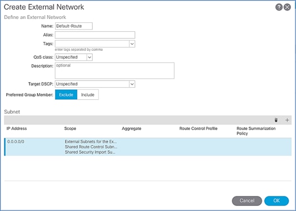
Task: Click the Aggregate column header
Action: pyautogui.click(x=132, y=128)
